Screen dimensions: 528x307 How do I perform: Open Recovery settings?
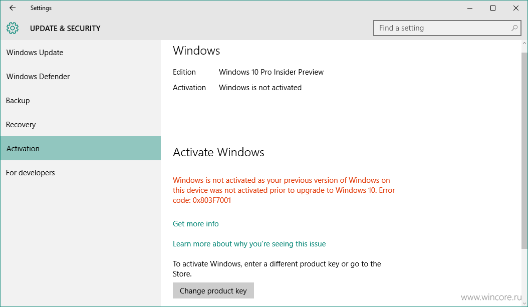(81, 125)
